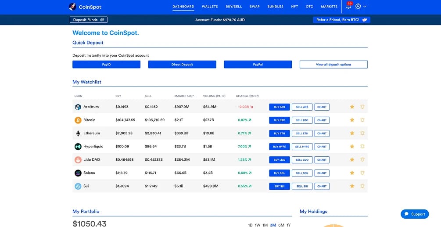
Task: Toggle the Ethereum watchlist star
Action: 352,133
